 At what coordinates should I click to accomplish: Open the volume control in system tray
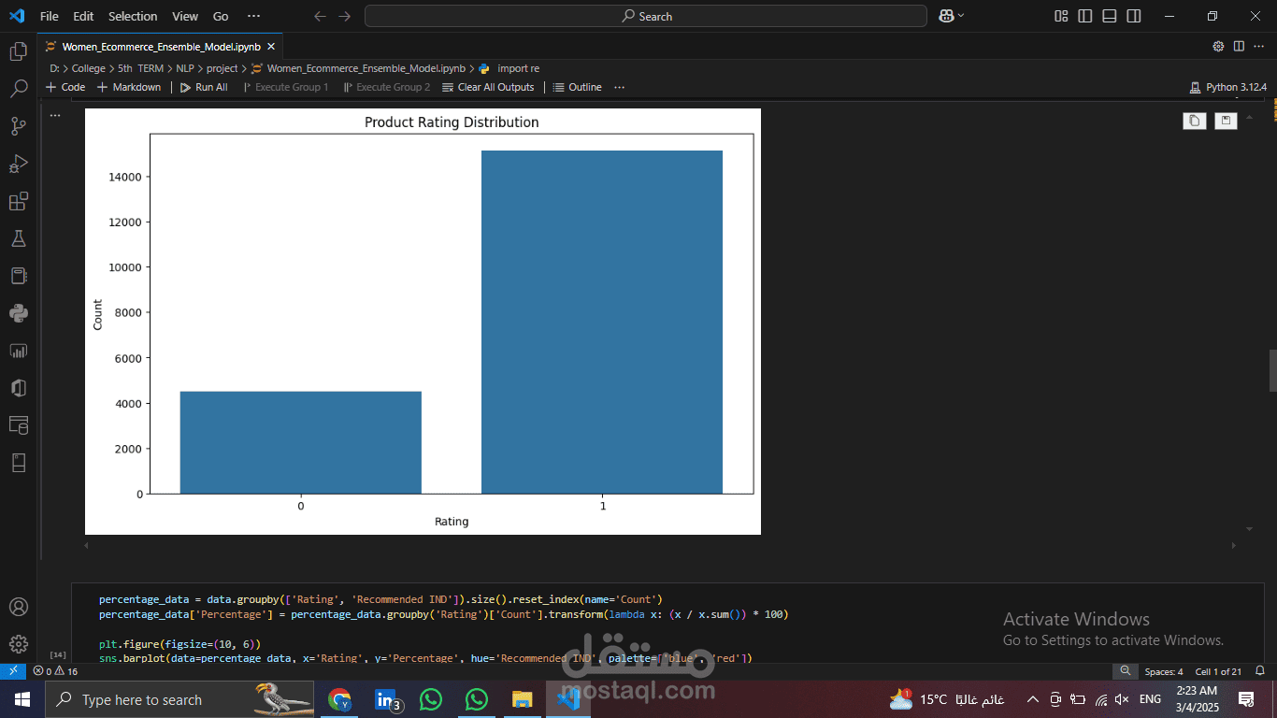1122,699
